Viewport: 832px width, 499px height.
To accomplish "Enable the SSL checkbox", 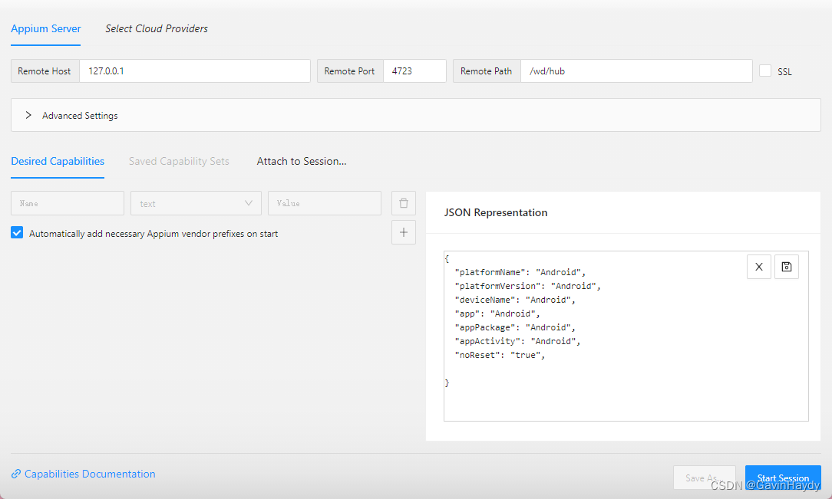I will [x=765, y=71].
